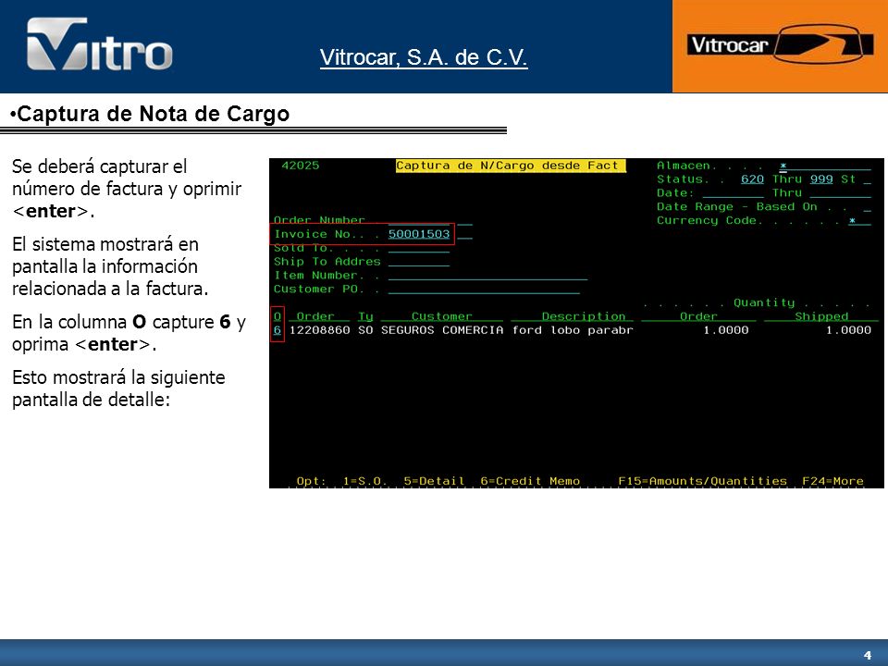
Task: Select the Ship To Addres input field
Action: point(419,262)
